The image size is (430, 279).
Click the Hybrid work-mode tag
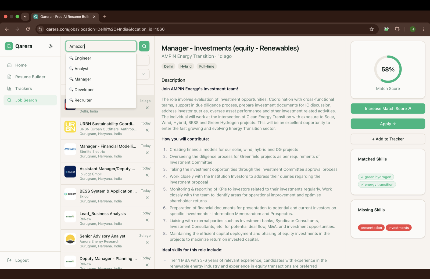186,66
